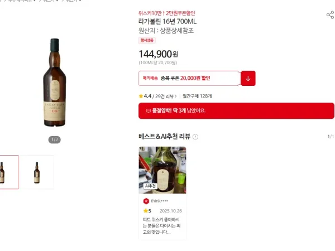Open the think**** review photo
The image size is (335, 251).
(162, 170)
